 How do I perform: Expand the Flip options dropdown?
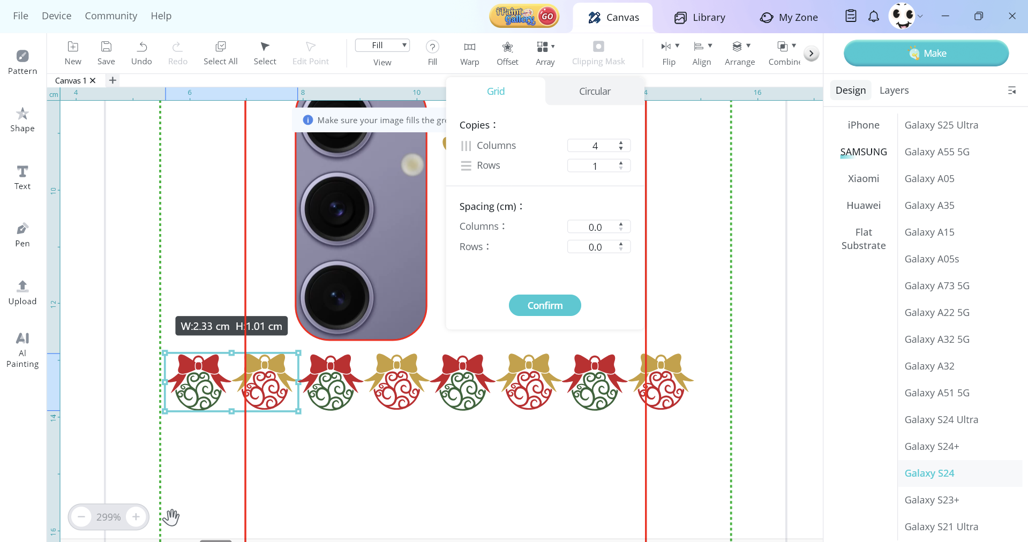tap(677, 46)
